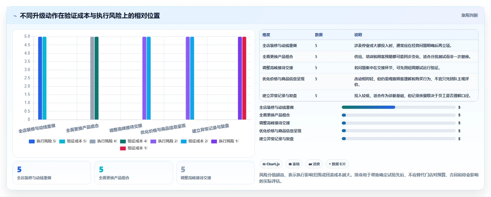491x197 pixels.
Task: Click the 2.5 y-axis tick label
Action: click(27, 78)
